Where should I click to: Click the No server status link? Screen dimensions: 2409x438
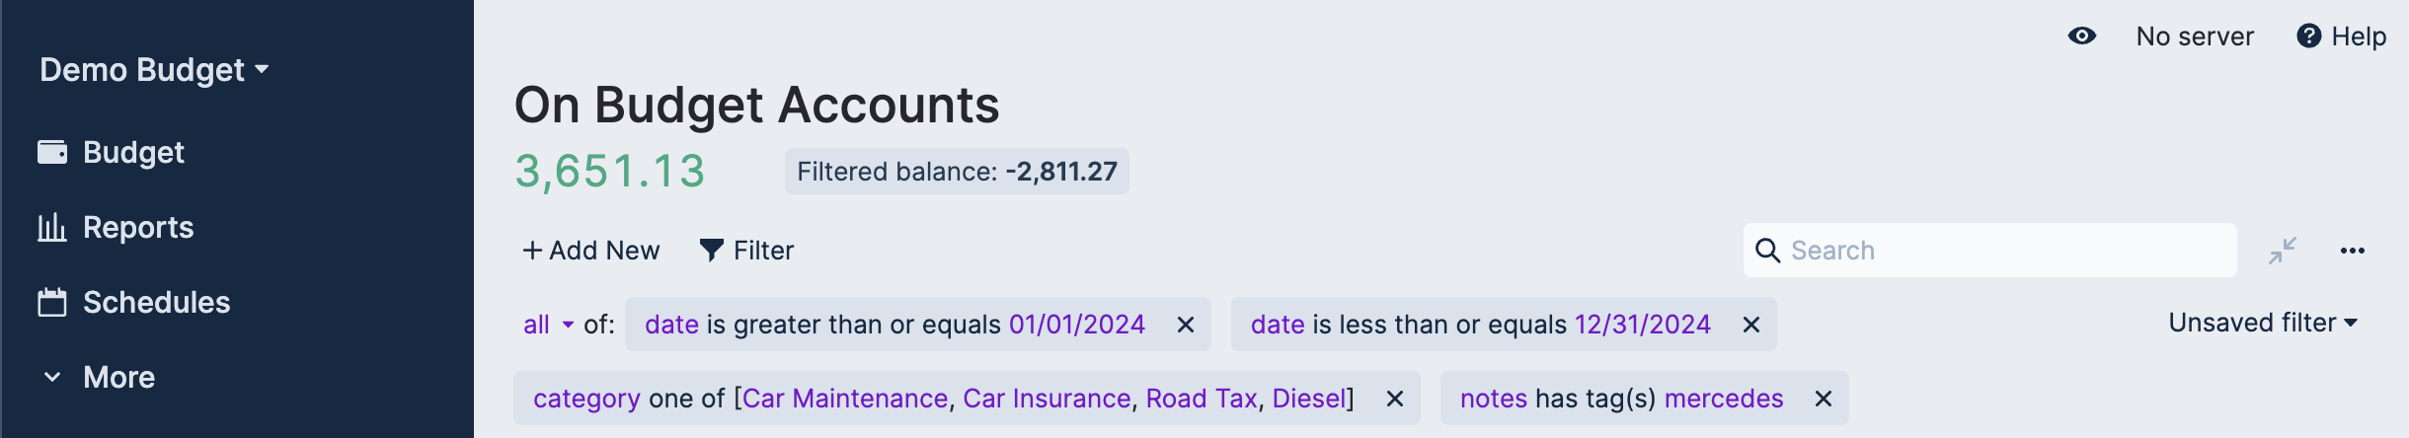point(2195,36)
